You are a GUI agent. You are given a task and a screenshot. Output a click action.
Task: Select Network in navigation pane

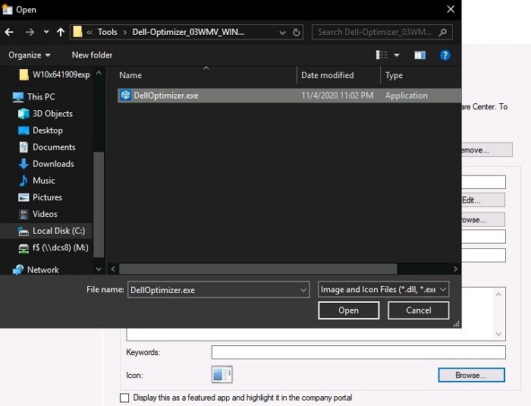point(36,269)
